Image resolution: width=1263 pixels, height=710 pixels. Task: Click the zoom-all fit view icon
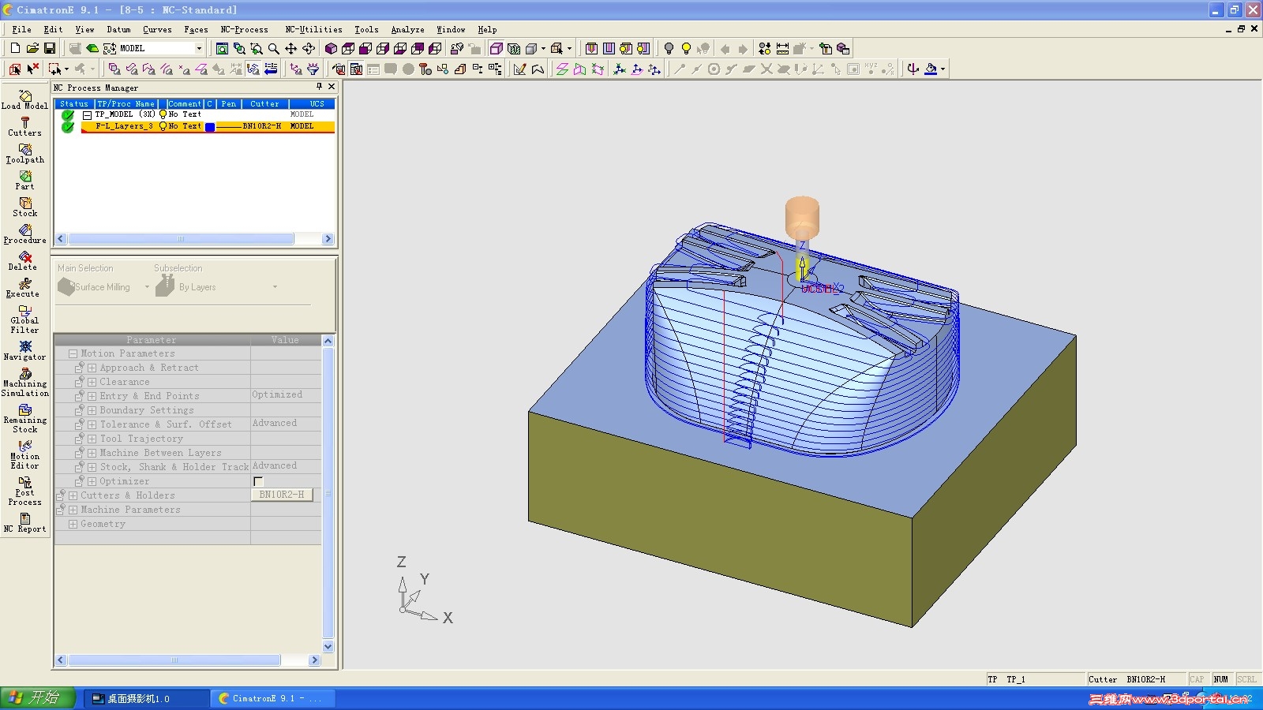tap(223, 48)
